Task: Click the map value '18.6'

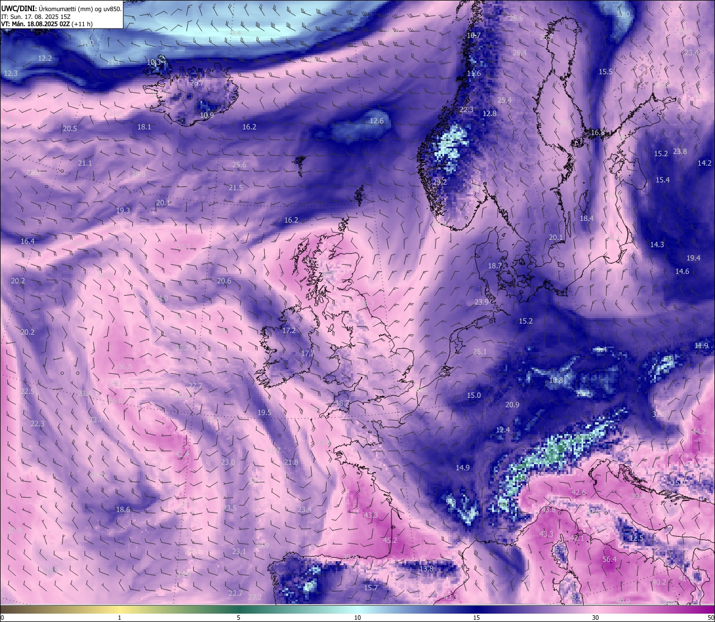Action: 123,510
